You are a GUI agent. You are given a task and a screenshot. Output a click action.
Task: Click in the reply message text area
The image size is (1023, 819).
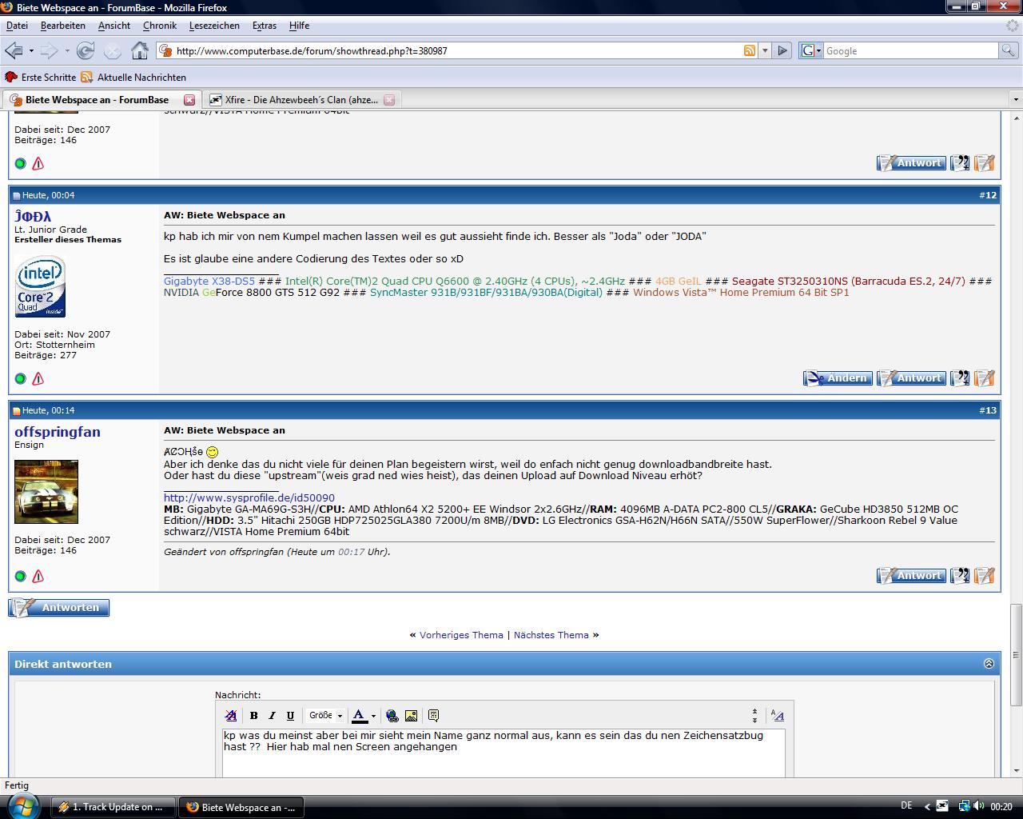[504, 752]
